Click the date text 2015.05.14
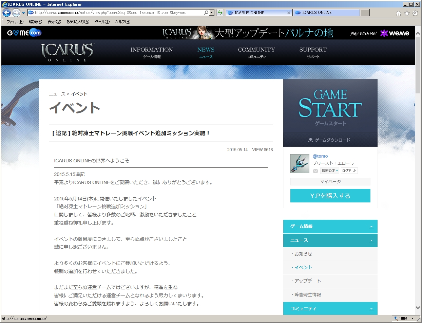 tap(237, 150)
